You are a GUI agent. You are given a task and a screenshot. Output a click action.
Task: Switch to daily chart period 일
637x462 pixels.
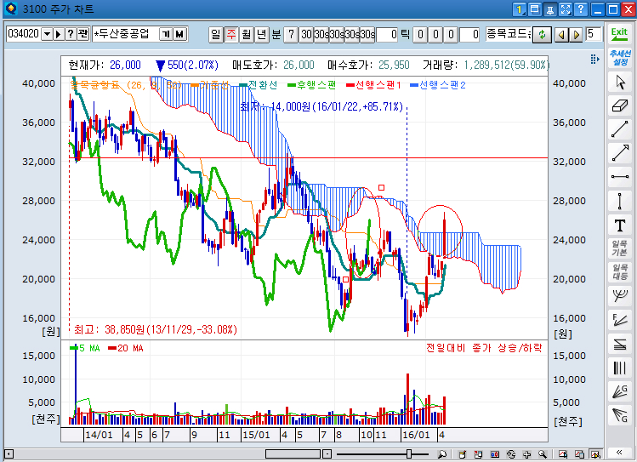216,34
